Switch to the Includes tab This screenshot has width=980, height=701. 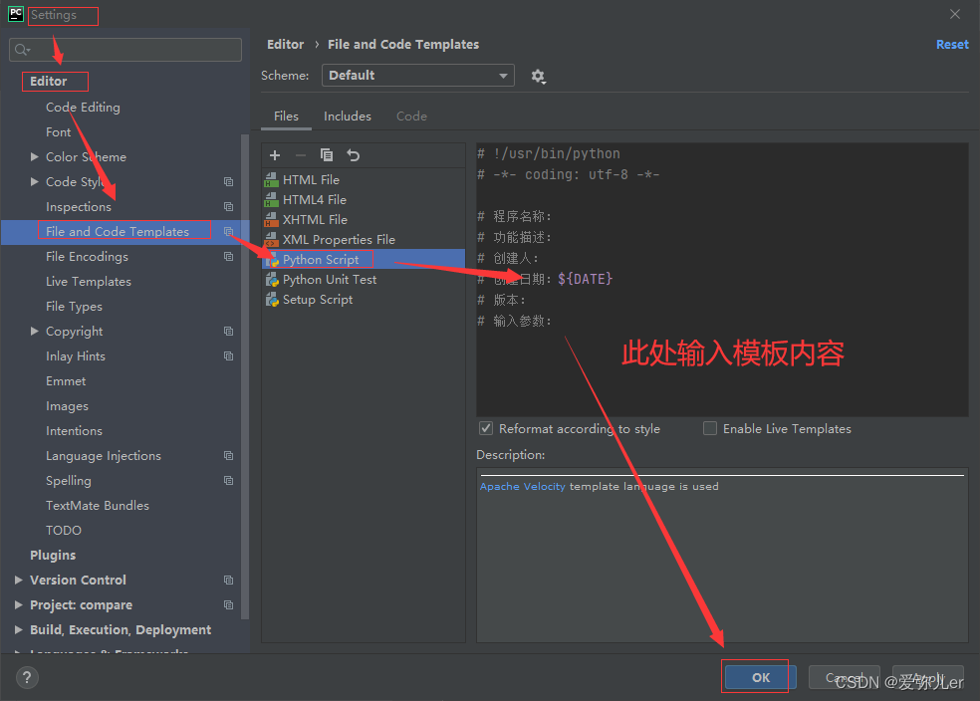(x=348, y=117)
